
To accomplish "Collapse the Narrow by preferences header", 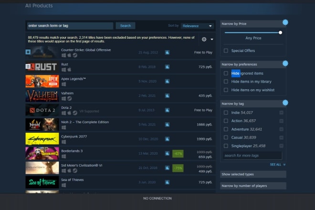I will point(253,64).
